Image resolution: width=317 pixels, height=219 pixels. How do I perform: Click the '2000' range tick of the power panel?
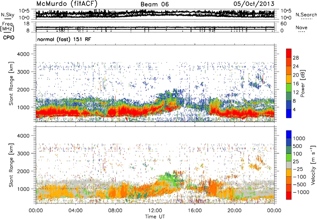click(x=23, y=89)
